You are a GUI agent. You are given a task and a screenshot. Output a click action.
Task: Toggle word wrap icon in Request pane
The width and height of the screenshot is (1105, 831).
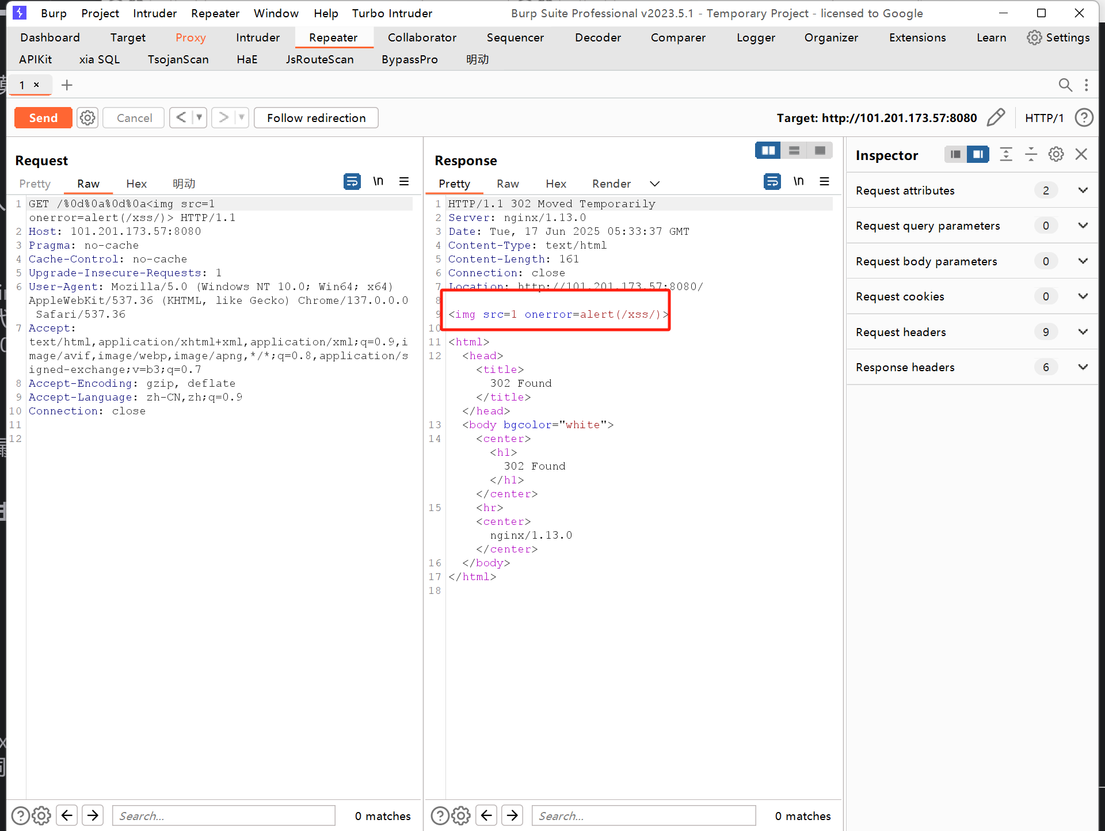pos(352,182)
